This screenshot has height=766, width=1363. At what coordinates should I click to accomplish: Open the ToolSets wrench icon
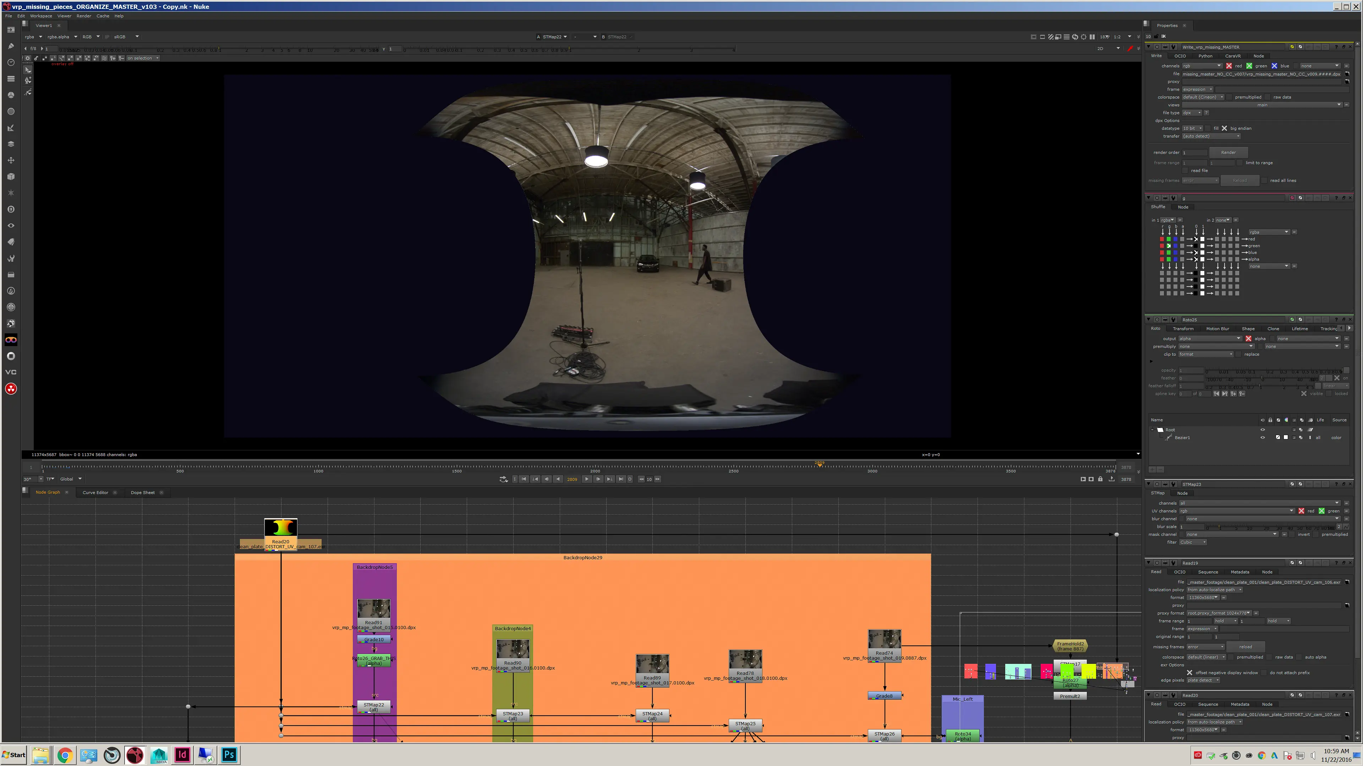pos(11,259)
